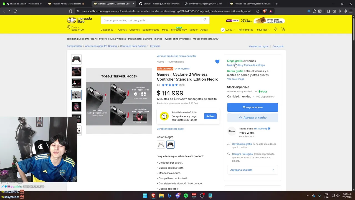Open Windows Start menu
This screenshot has width=355, height=200.
click(x=145, y=196)
